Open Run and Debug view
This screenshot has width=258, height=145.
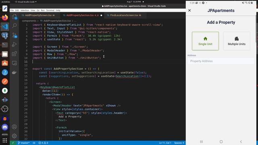[x=15, y=44]
